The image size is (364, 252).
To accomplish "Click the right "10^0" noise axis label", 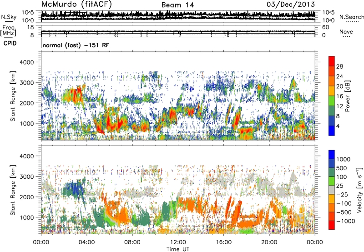I will coord(328,20).
